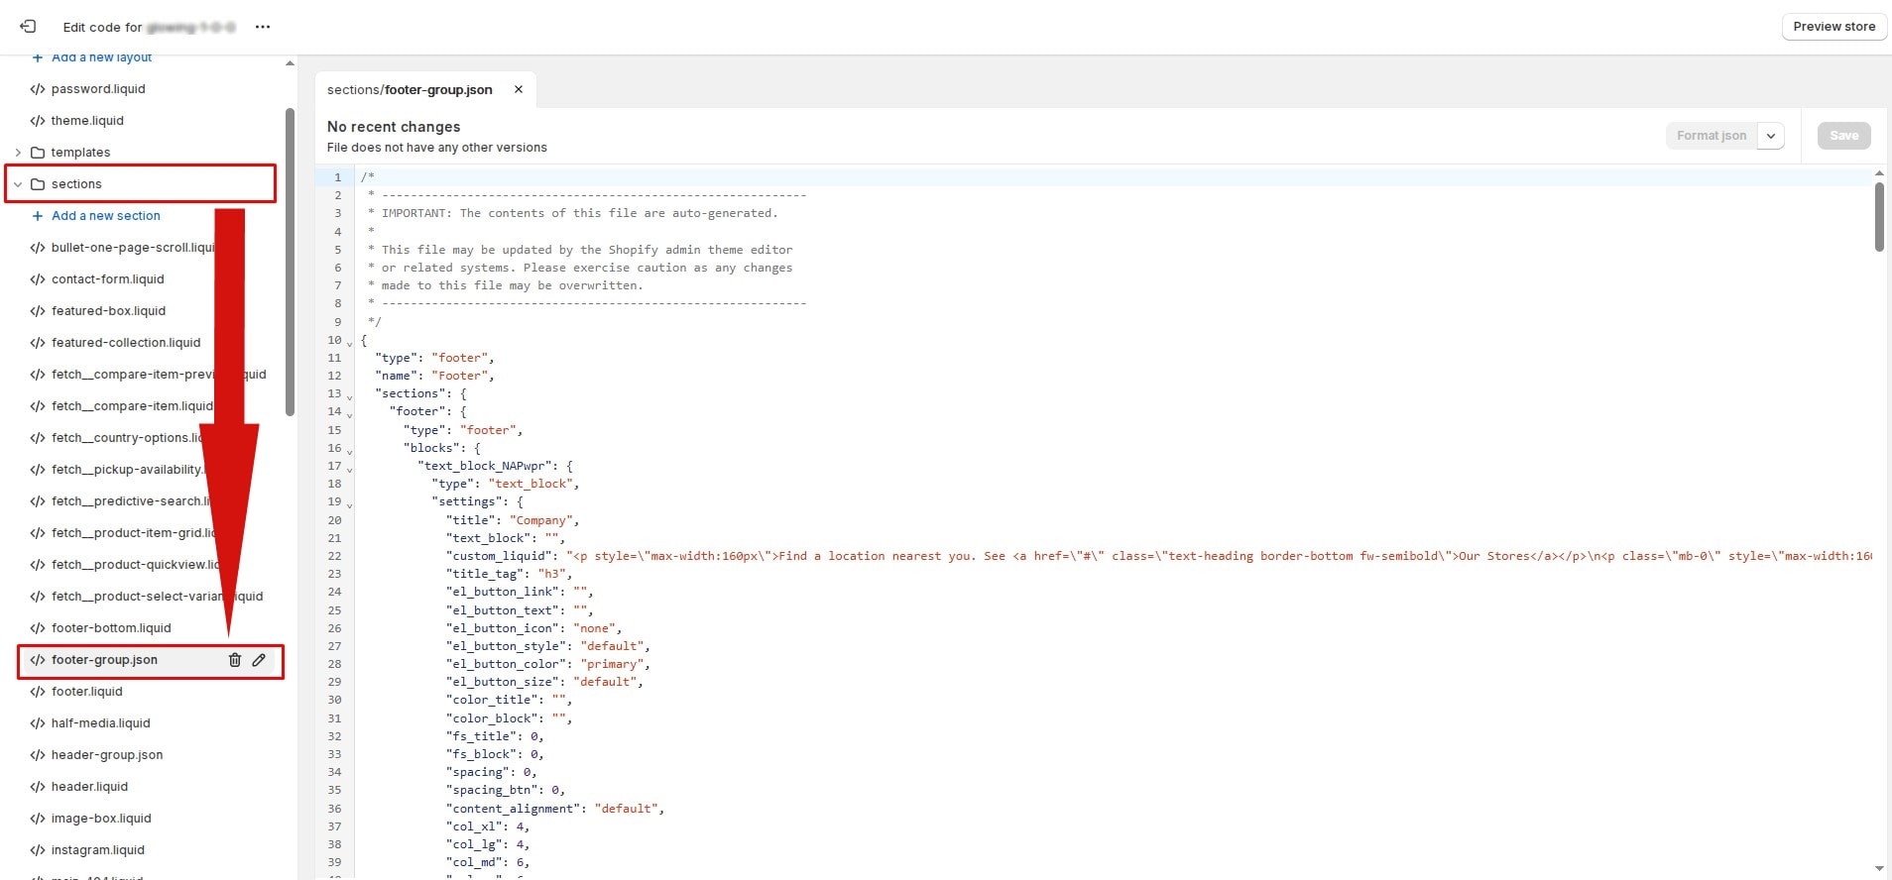The width and height of the screenshot is (1892, 880).
Task: Click the code icon next to password.liquid
Action: click(38, 89)
